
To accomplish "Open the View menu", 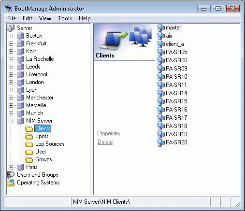I will pyautogui.click(x=45, y=18).
